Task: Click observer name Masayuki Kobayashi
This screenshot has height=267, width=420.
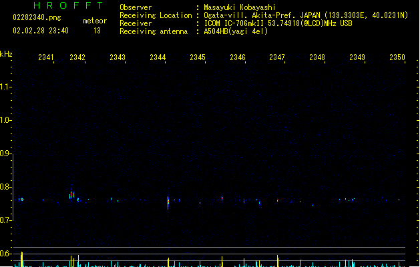Action: (240, 7)
